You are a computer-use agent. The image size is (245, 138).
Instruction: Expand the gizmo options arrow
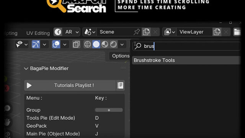[x=44, y=44]
